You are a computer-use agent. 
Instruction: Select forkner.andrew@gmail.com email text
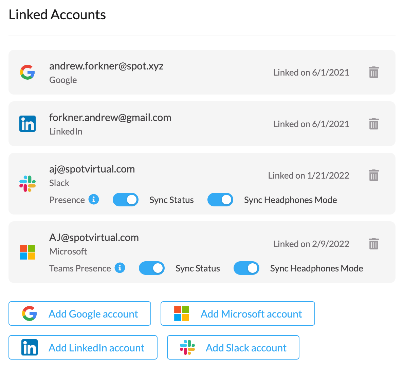click(110, 118)
